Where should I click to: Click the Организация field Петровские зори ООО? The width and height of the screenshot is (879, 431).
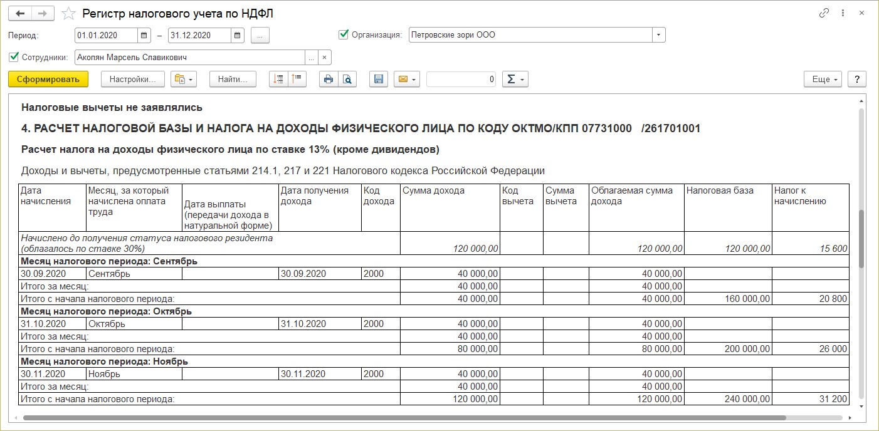tap(530, 35)
